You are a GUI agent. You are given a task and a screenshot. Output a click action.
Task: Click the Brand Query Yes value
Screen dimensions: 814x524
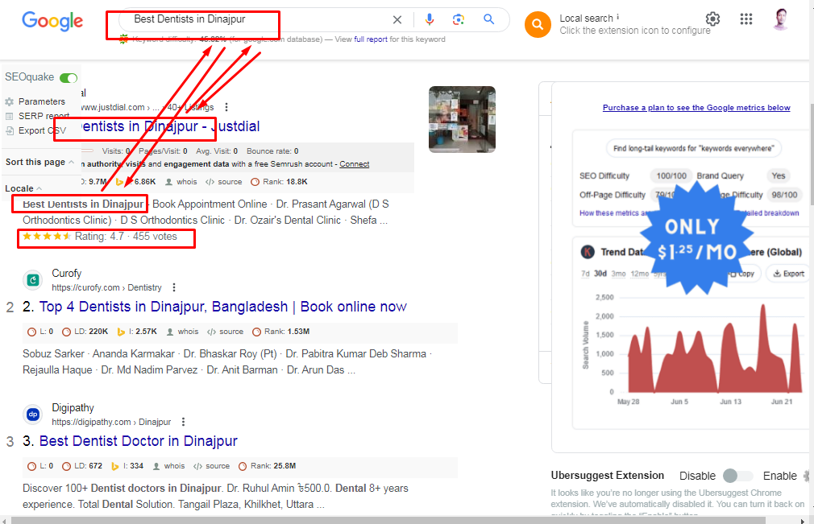click(779, 175)
